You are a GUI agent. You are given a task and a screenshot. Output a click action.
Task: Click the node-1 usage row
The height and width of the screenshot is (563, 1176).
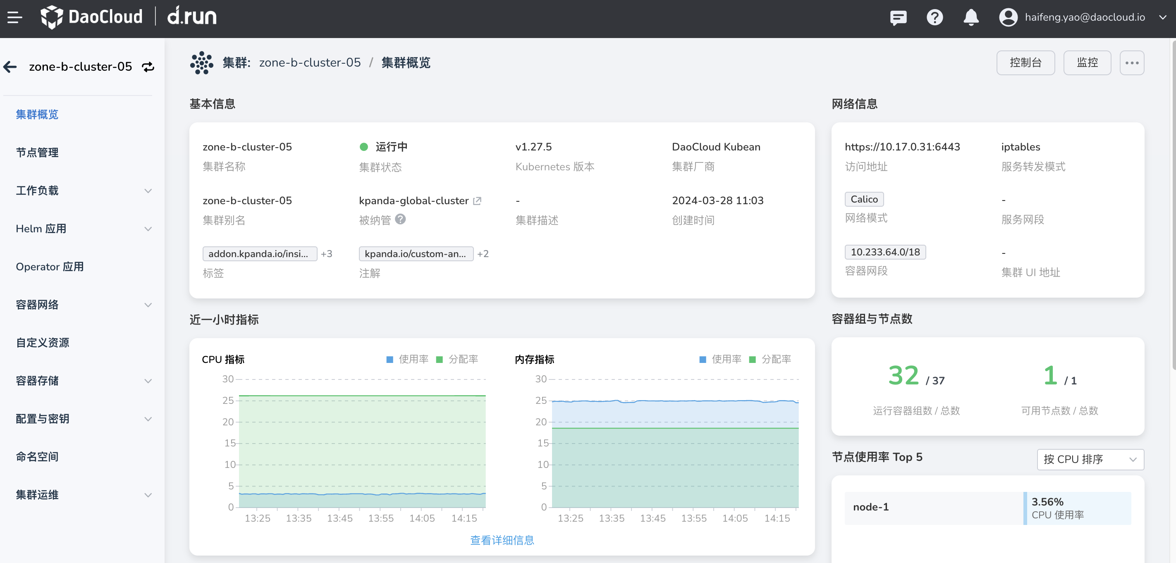(x=988, y=508)
